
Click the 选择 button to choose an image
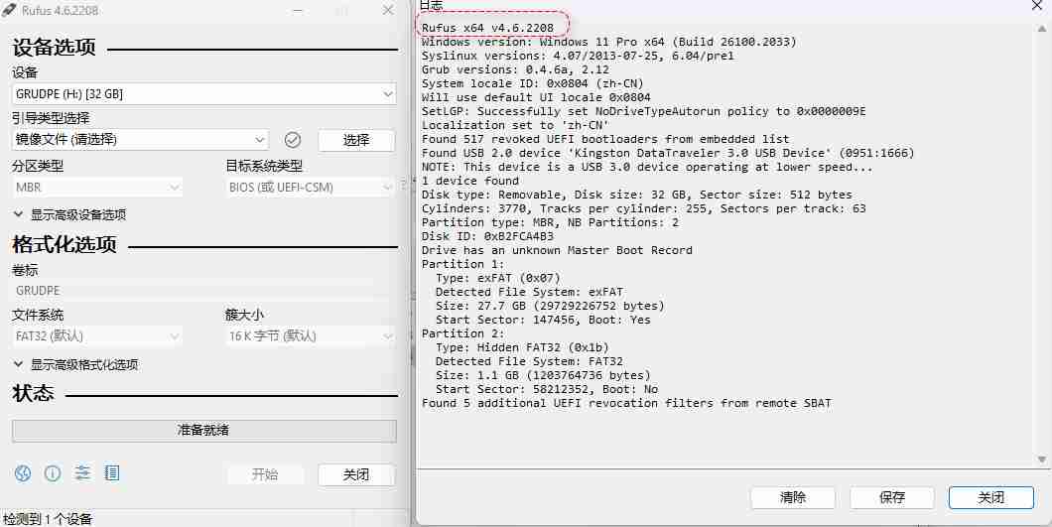[x=356, y=140]
